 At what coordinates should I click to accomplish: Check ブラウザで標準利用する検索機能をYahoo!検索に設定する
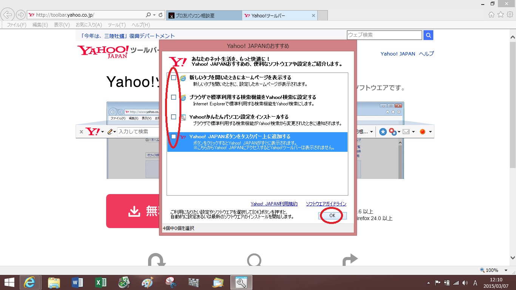173,97
